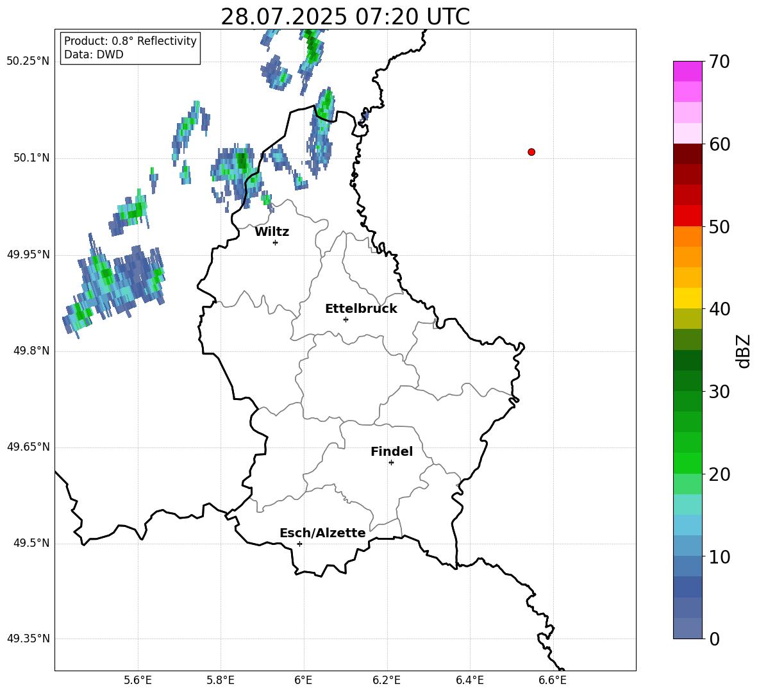Click the yellow colorbar segment near 40
Image resolution: width=759 pixels, height=693 pixels.
pyautogui.click(x=688, y=299)
